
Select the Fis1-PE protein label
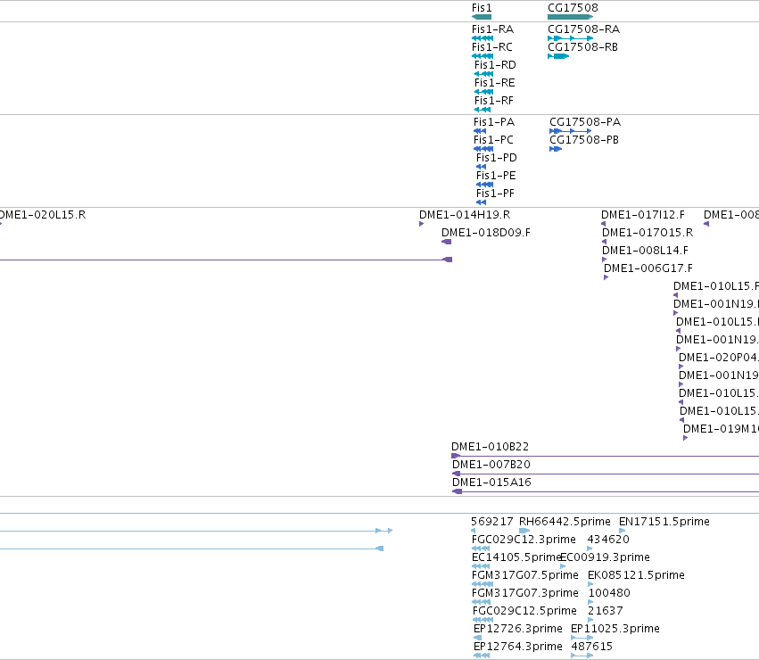(x=496, y=176)
